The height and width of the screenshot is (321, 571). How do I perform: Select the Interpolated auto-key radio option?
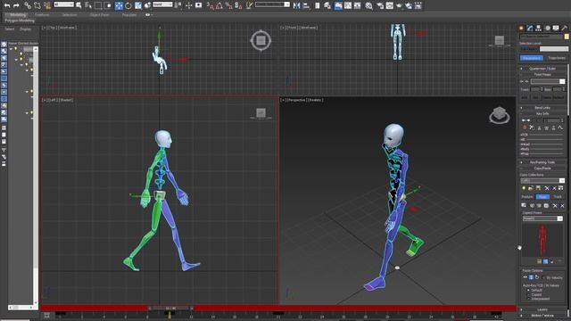pyautogui.click(x=528, y=299)
